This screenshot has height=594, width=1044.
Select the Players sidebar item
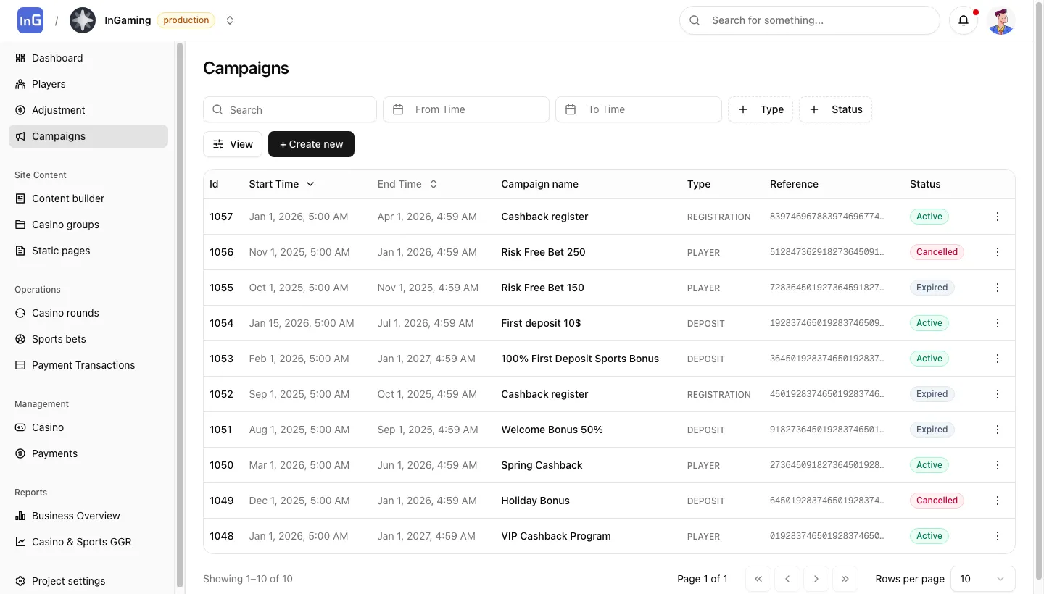click(49, 84)
